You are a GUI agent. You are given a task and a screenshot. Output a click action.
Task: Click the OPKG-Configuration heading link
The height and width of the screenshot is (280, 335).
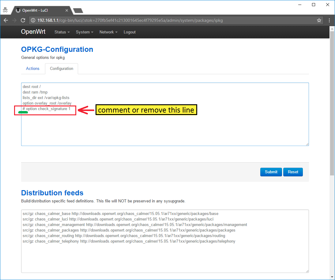[57, 49]
